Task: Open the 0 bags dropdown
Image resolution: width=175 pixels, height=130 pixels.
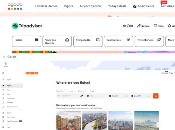Action: (x=93, y=91)
